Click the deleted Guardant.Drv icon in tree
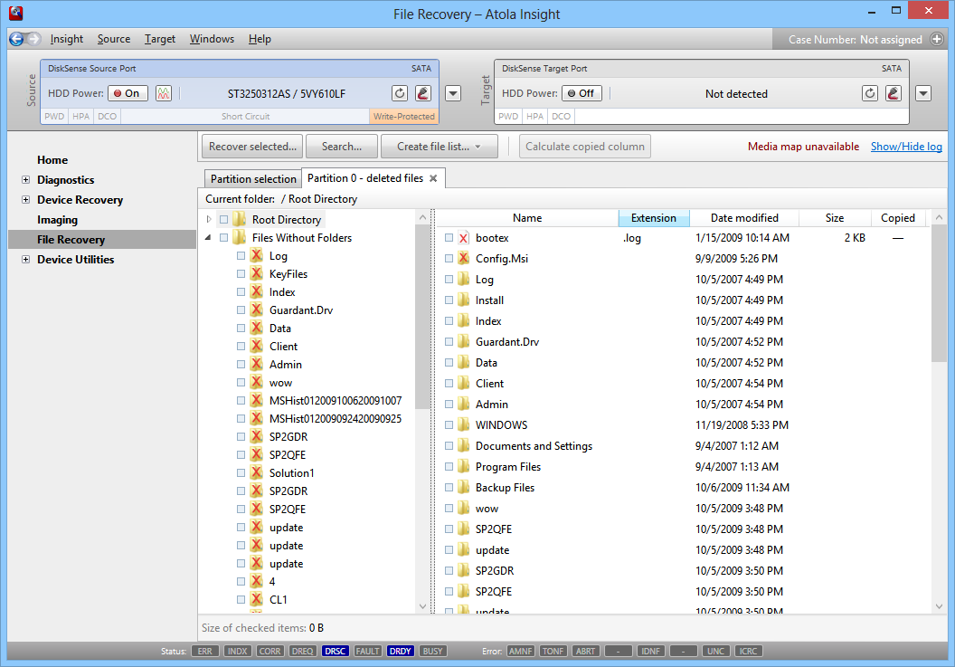The height and width of the screenshot is (667, 955). click(257, 310)
